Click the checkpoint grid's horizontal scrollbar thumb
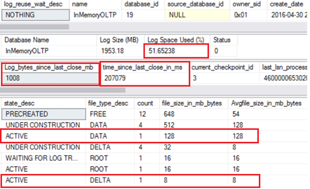The image size is (310, 189). point(63,90)
